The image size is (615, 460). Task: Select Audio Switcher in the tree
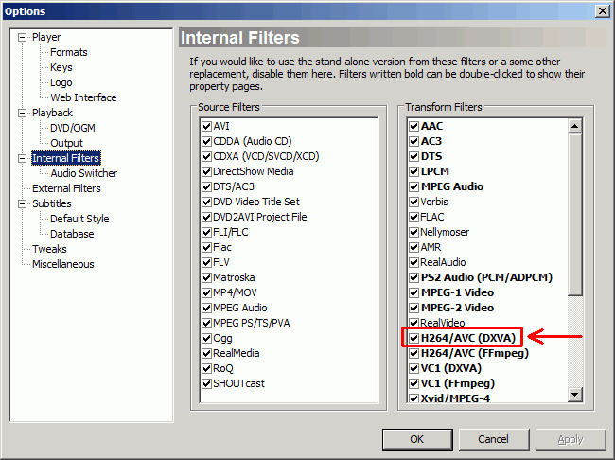(x=84, y=173)
